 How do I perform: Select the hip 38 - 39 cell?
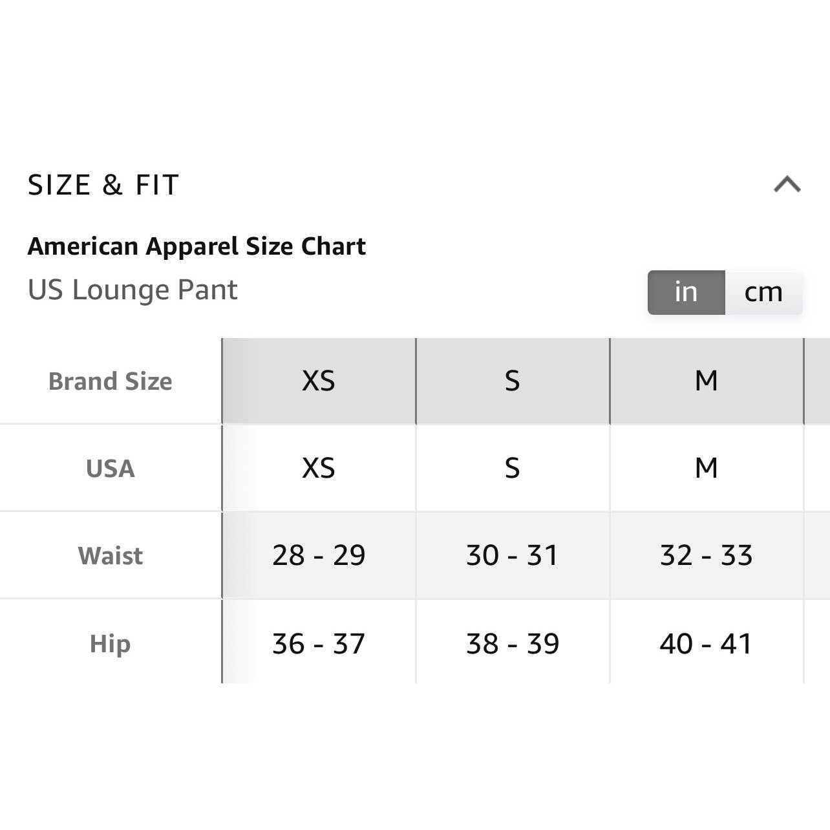(x=513, y=643)
